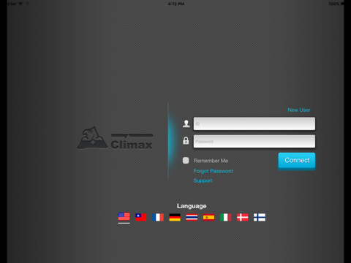The height and width of the screenshot is (263, 351).
Task: Click the user silhouette icon
Action: click(186, 123)
